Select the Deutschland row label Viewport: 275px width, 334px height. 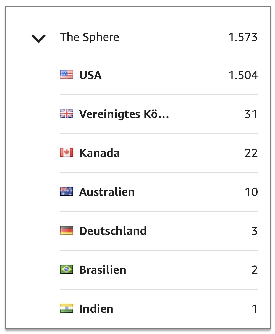113,231
